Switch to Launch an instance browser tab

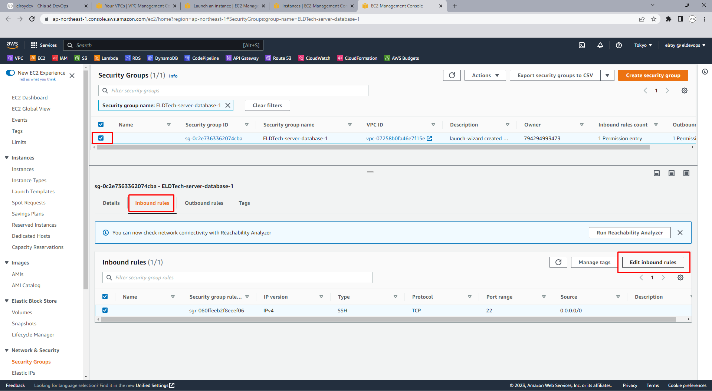(225, 6)
